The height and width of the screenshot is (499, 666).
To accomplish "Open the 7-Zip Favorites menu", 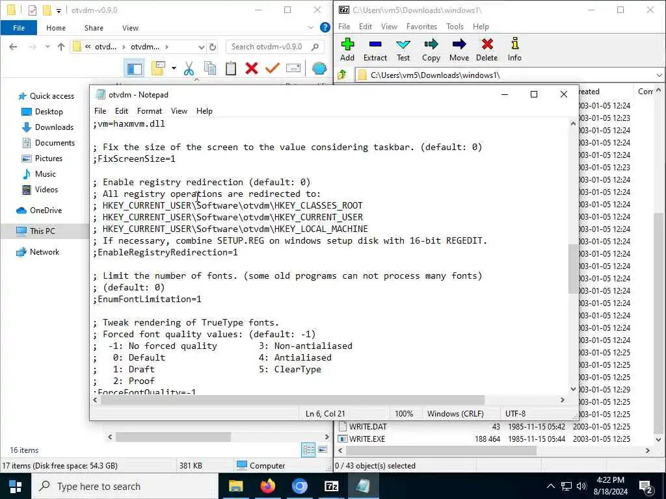I will coord(421,26).
